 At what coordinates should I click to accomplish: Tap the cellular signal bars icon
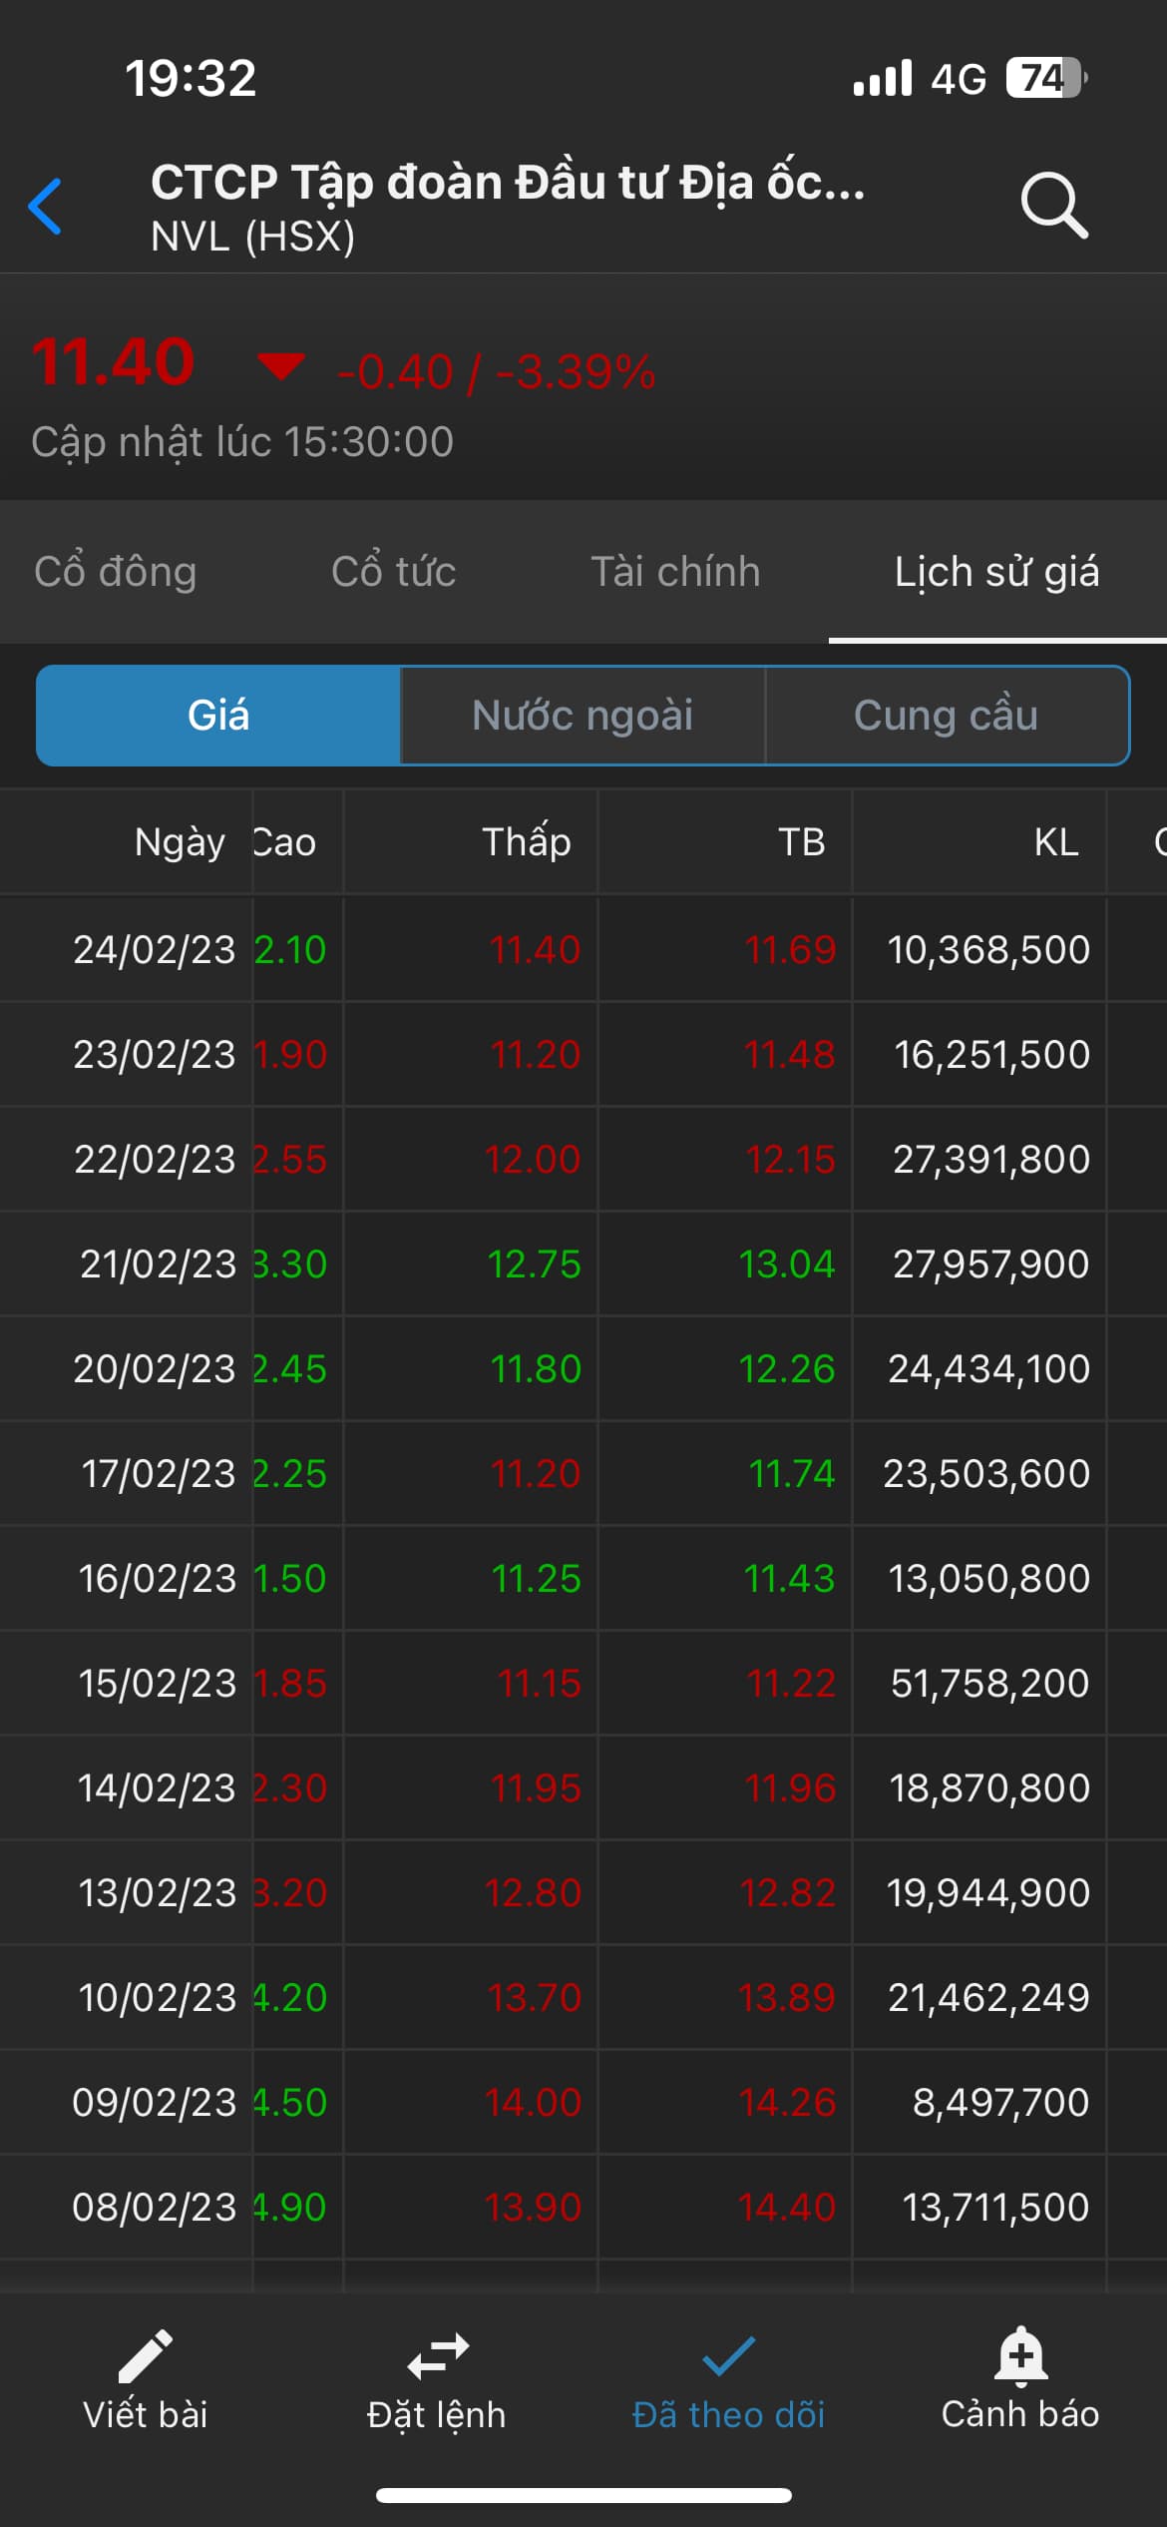[883, 78]
